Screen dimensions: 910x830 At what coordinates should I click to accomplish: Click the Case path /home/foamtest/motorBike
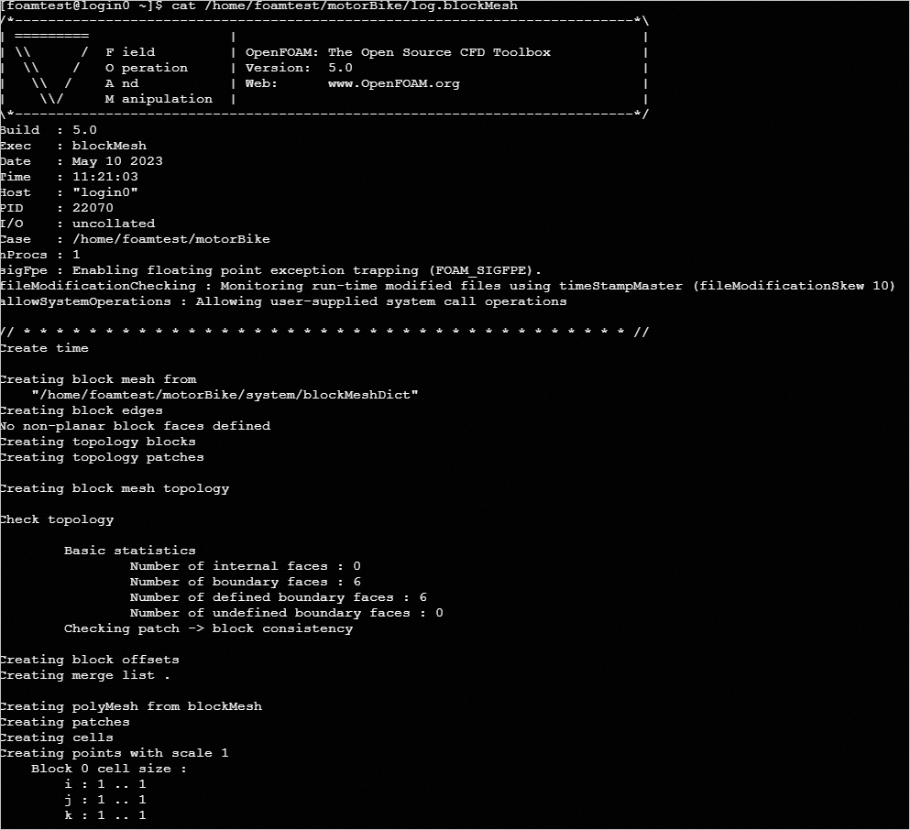tap(170, 239)
